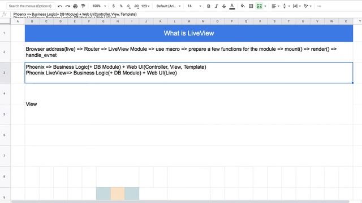Click the orange colored cell in row 9
This screenshot has height=203, width=362.
[x=118, y=194]
